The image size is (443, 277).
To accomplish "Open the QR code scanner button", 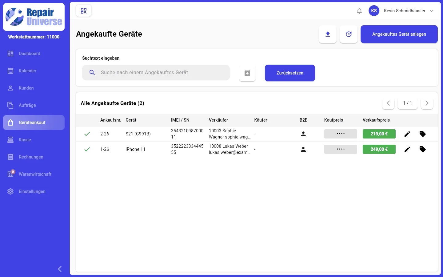I will (84, 11).
